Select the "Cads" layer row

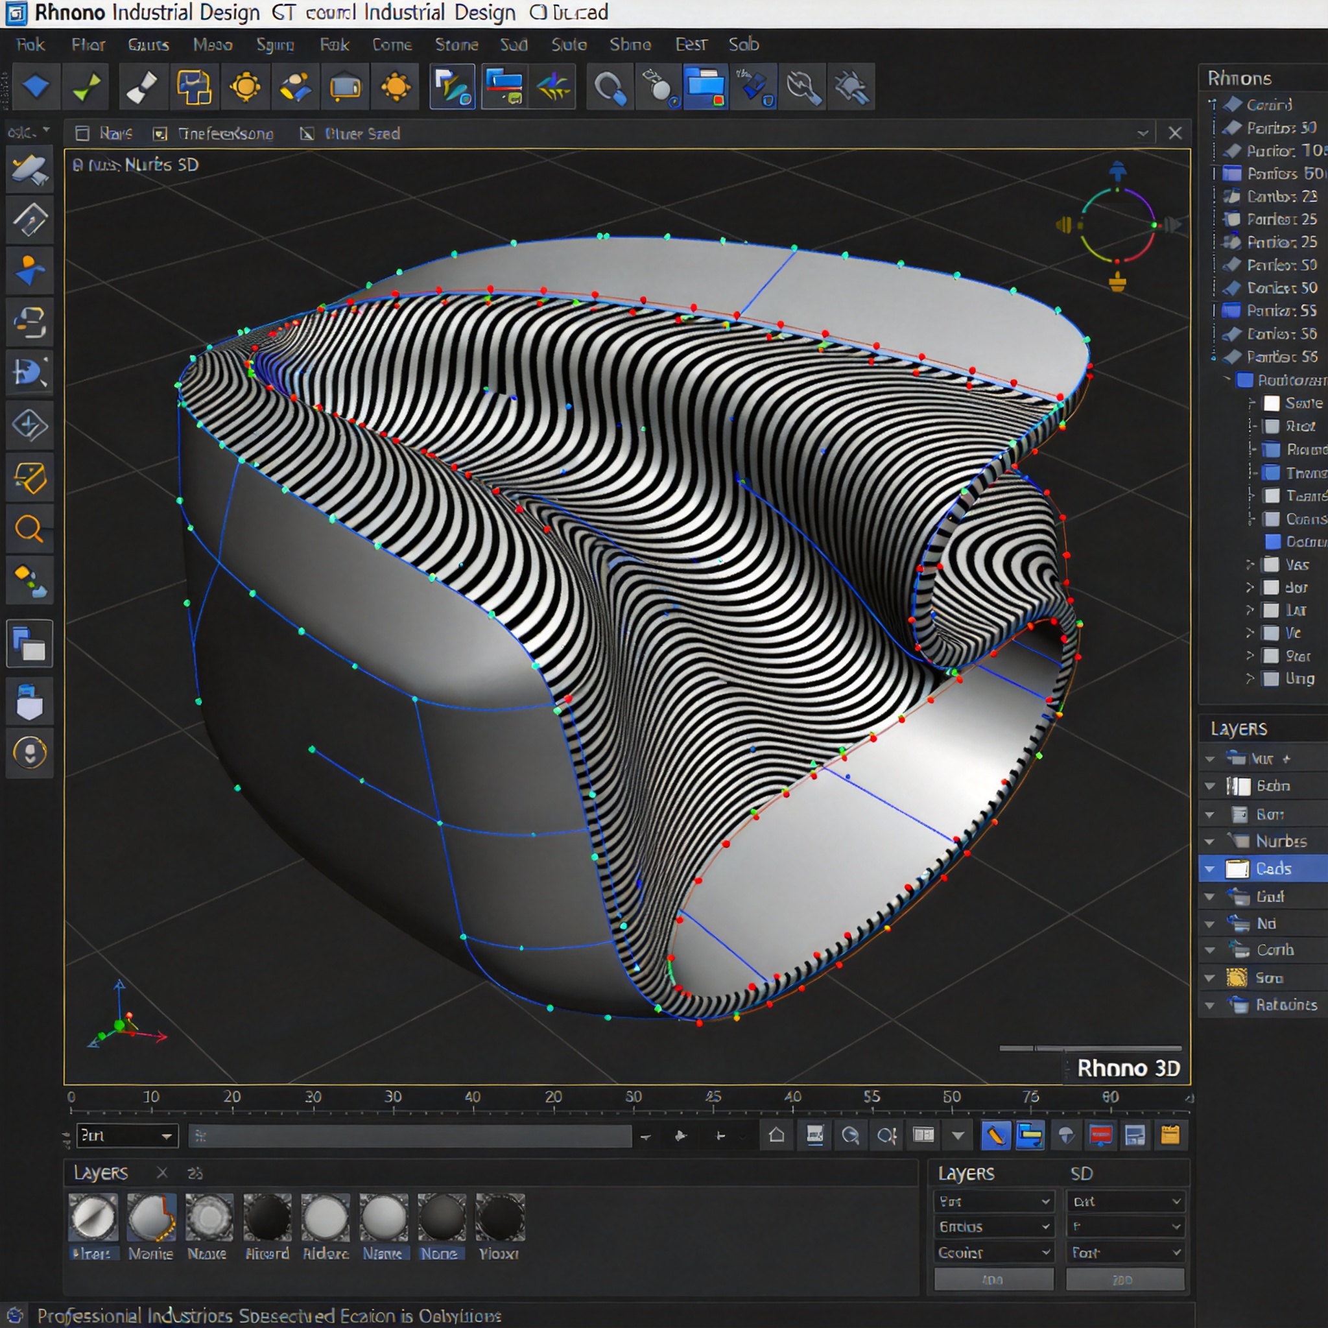click(1263, 869)
